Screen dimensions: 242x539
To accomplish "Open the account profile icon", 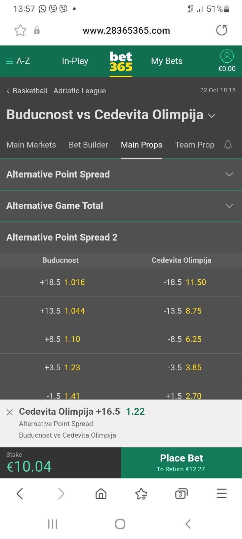I will click(227, 56).
